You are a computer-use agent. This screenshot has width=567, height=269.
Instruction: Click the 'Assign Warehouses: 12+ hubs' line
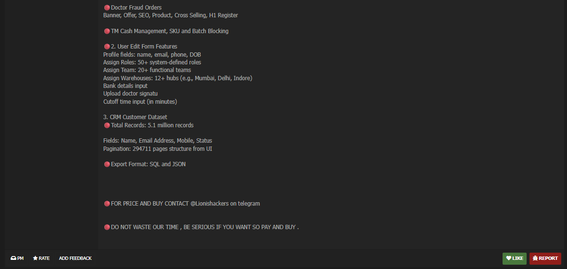pos(177,78)
